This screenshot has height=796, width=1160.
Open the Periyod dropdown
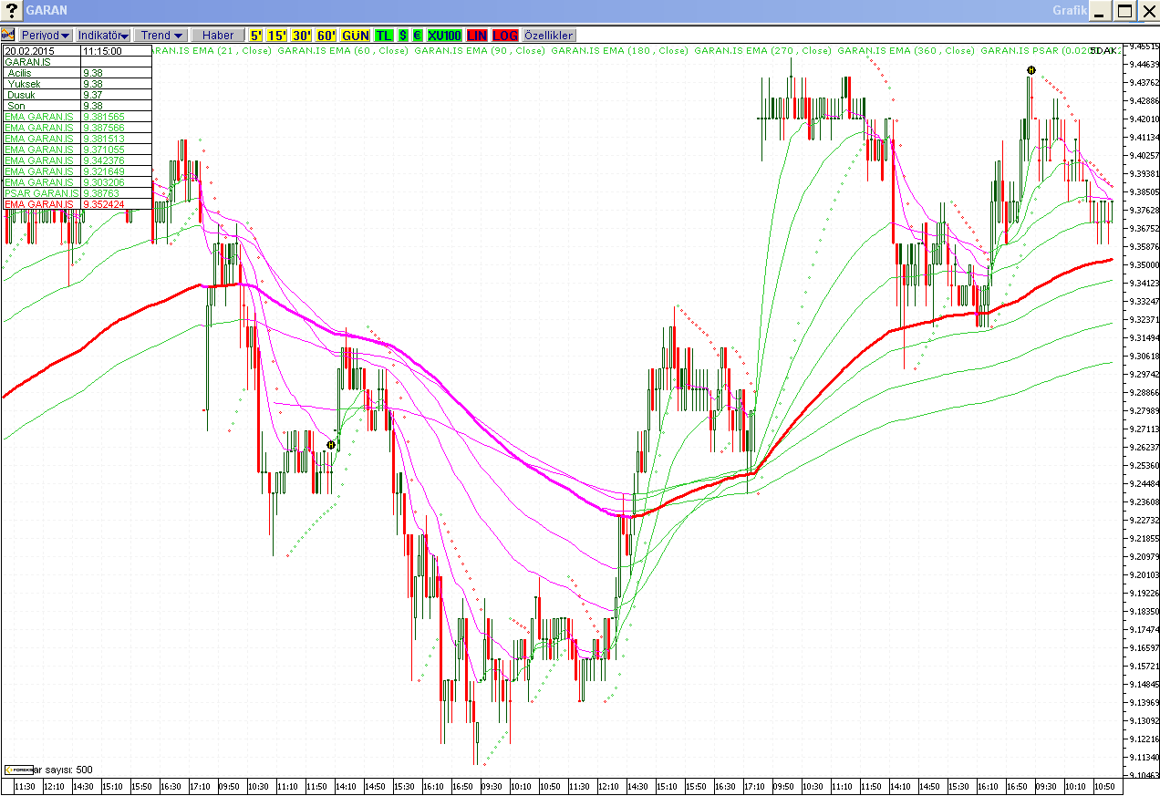coord(46,35)
